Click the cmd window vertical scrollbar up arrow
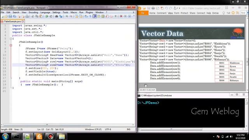Screen dimensions: 249x140 tap(246, 100)
